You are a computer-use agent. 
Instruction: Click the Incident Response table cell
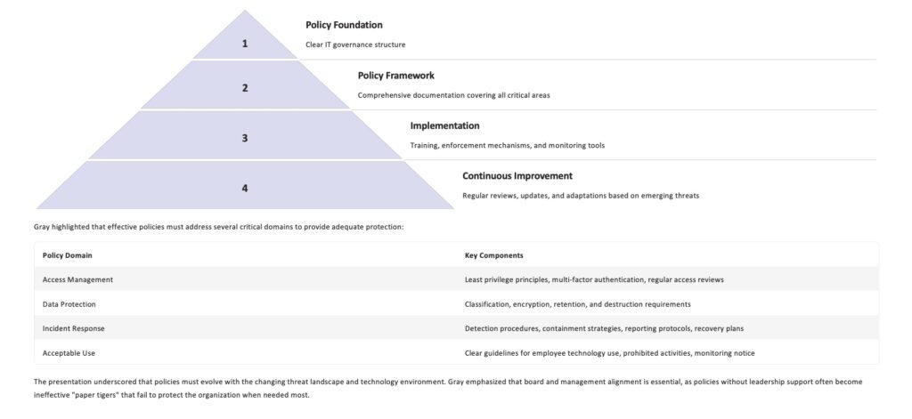[x=73, y=328]
